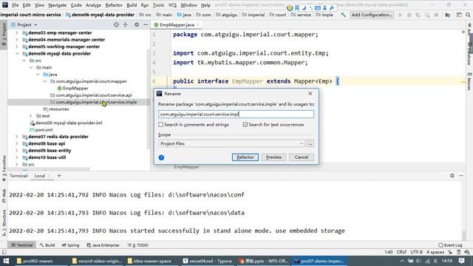Expand demo03-emp-manager-center module
Screen dimensions: 473x266
tap(17, 33)
